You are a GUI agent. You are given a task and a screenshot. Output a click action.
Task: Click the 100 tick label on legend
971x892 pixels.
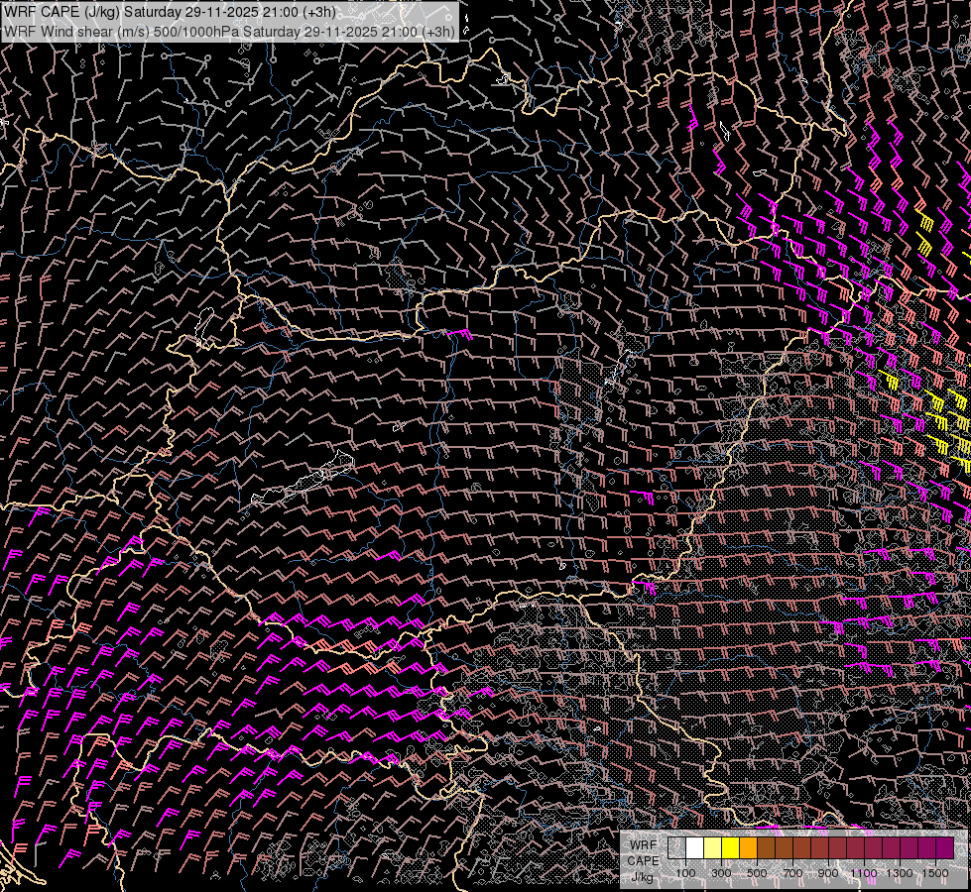point(685,873)
